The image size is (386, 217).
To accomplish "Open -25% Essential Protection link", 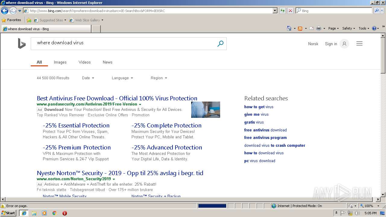I will click(x=76, y=125).
